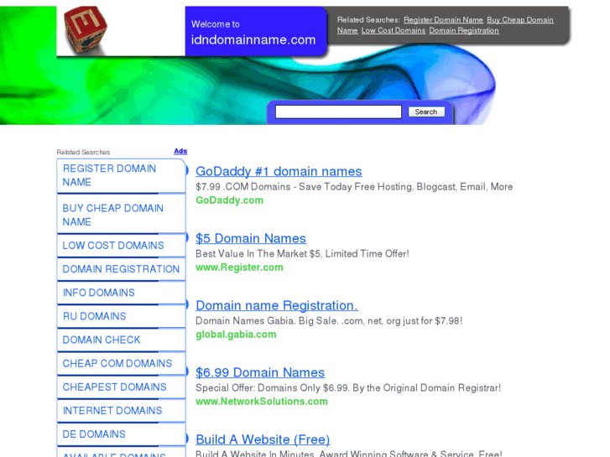Click Domain Names Gabia. Big Sale description
This screenshot has height=457, width=610.
click(329, 321)
